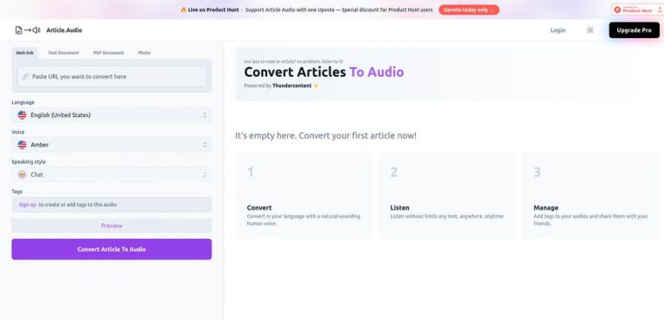This screenshot has height=320, width=664.
Task: Click the US flag next to Amber
Action: [x=22, y=145]
